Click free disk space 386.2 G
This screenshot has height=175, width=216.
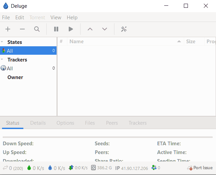click(101, 168)
